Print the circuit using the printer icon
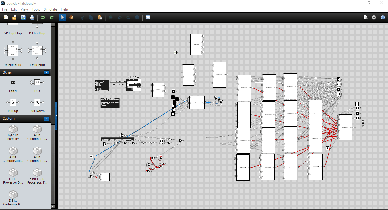Screen dimensions: 388x210 (32, 17)
